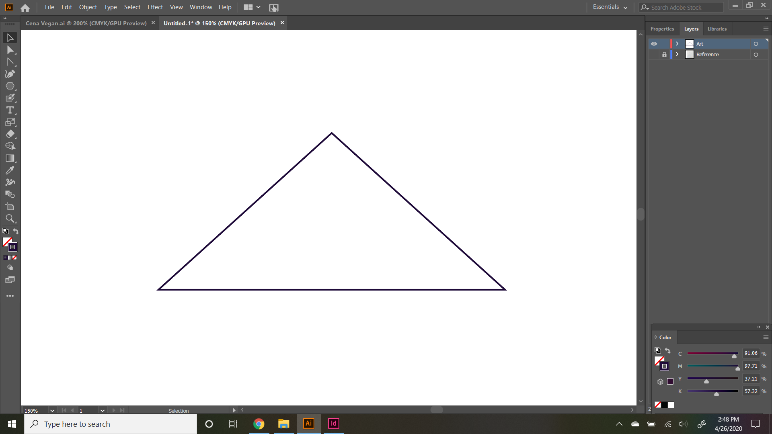This screenshot has width=772, height=434.
Task: Open the Essentials workspace switcher
Action: point(609,7)
